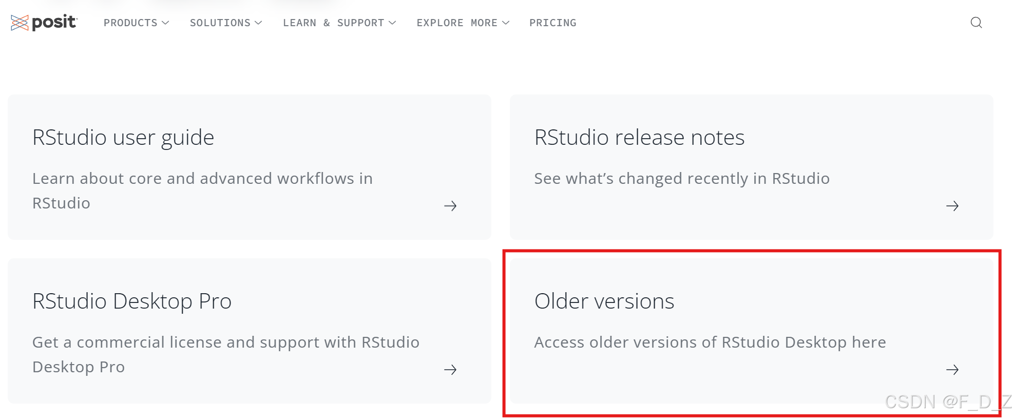Open the Older versions heading

point(604,301)
